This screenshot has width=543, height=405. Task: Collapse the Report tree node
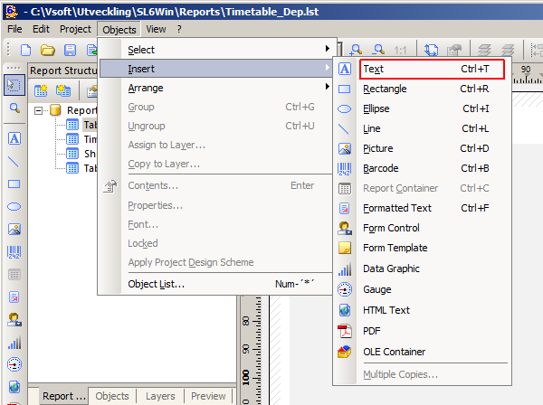[38, 110]
